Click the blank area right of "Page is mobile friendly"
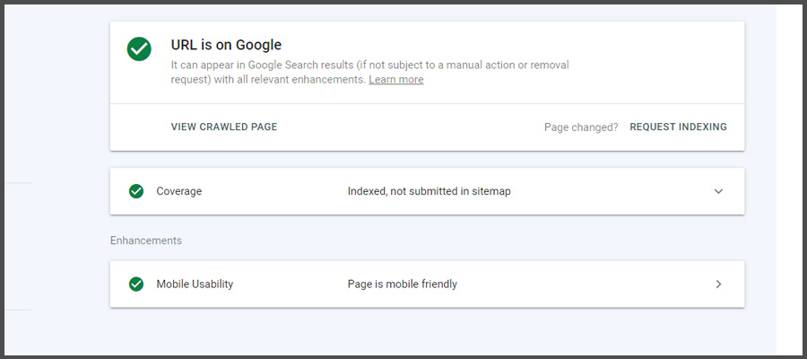Image resolution: width=807 pixels, height=359 pixels. 583,285
